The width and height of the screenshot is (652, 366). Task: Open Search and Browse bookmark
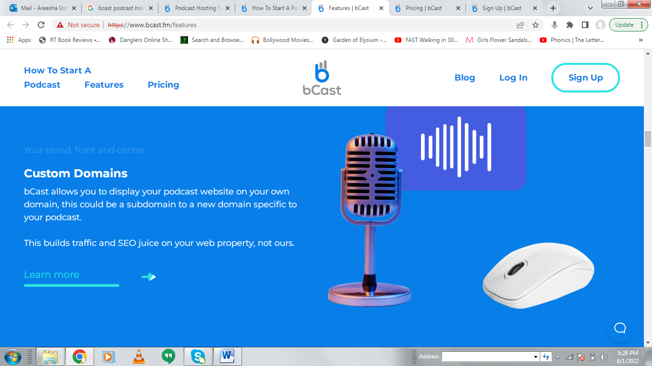pos(212,40)
